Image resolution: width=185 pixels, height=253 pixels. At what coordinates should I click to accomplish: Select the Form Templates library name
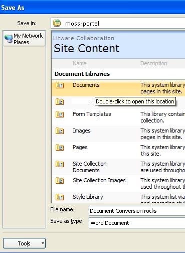click(92, 114)
